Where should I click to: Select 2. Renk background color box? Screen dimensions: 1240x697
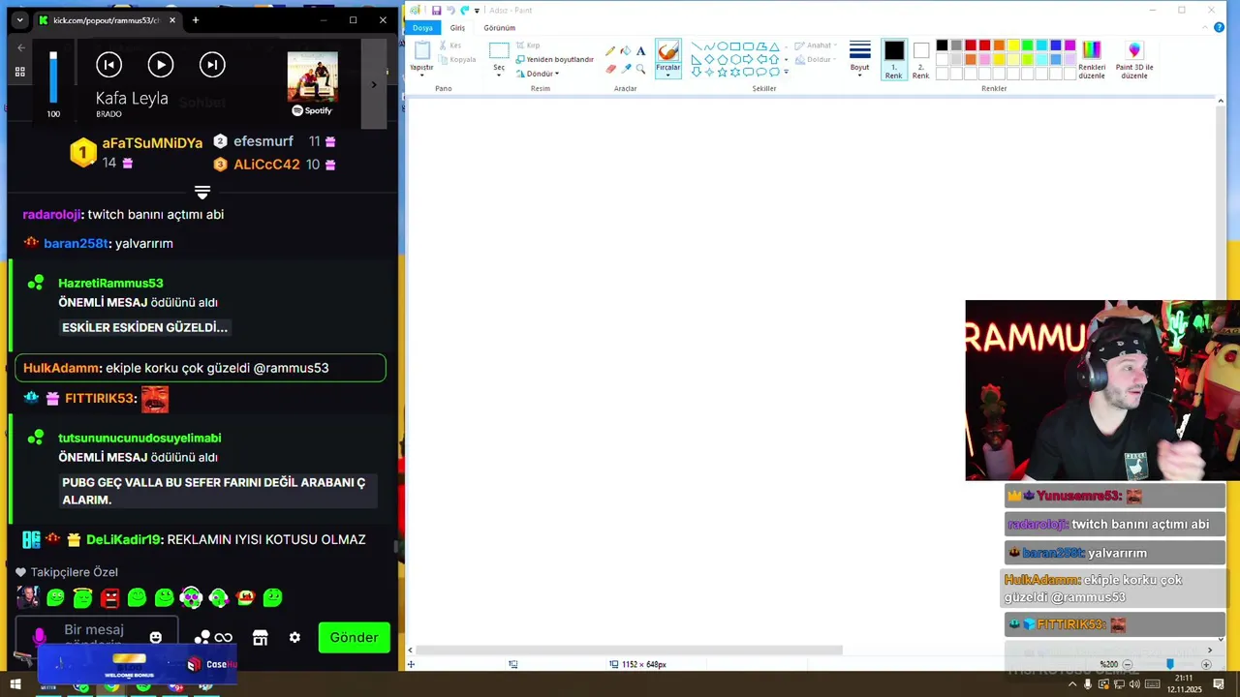pos(920,59)
